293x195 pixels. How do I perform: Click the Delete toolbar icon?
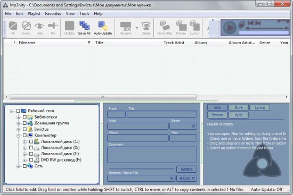(x=146, y=28)
